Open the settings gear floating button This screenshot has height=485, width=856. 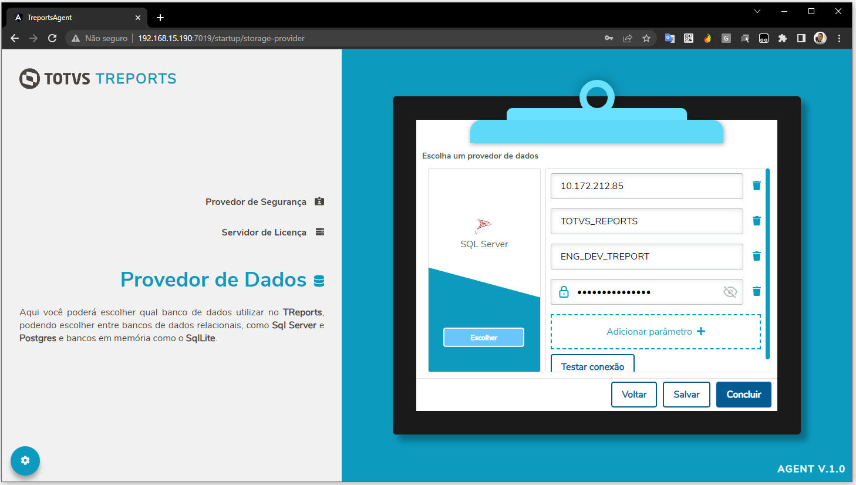pyautogui.click(x=25, y=461)
